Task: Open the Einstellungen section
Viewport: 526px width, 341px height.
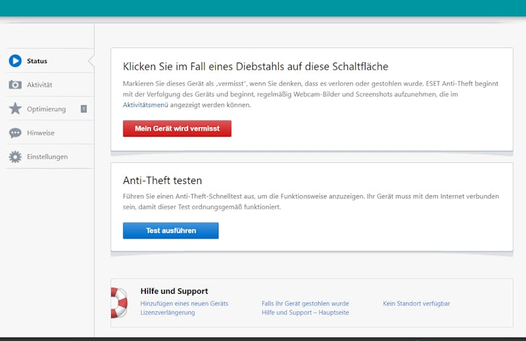Action: coord(50,156)
